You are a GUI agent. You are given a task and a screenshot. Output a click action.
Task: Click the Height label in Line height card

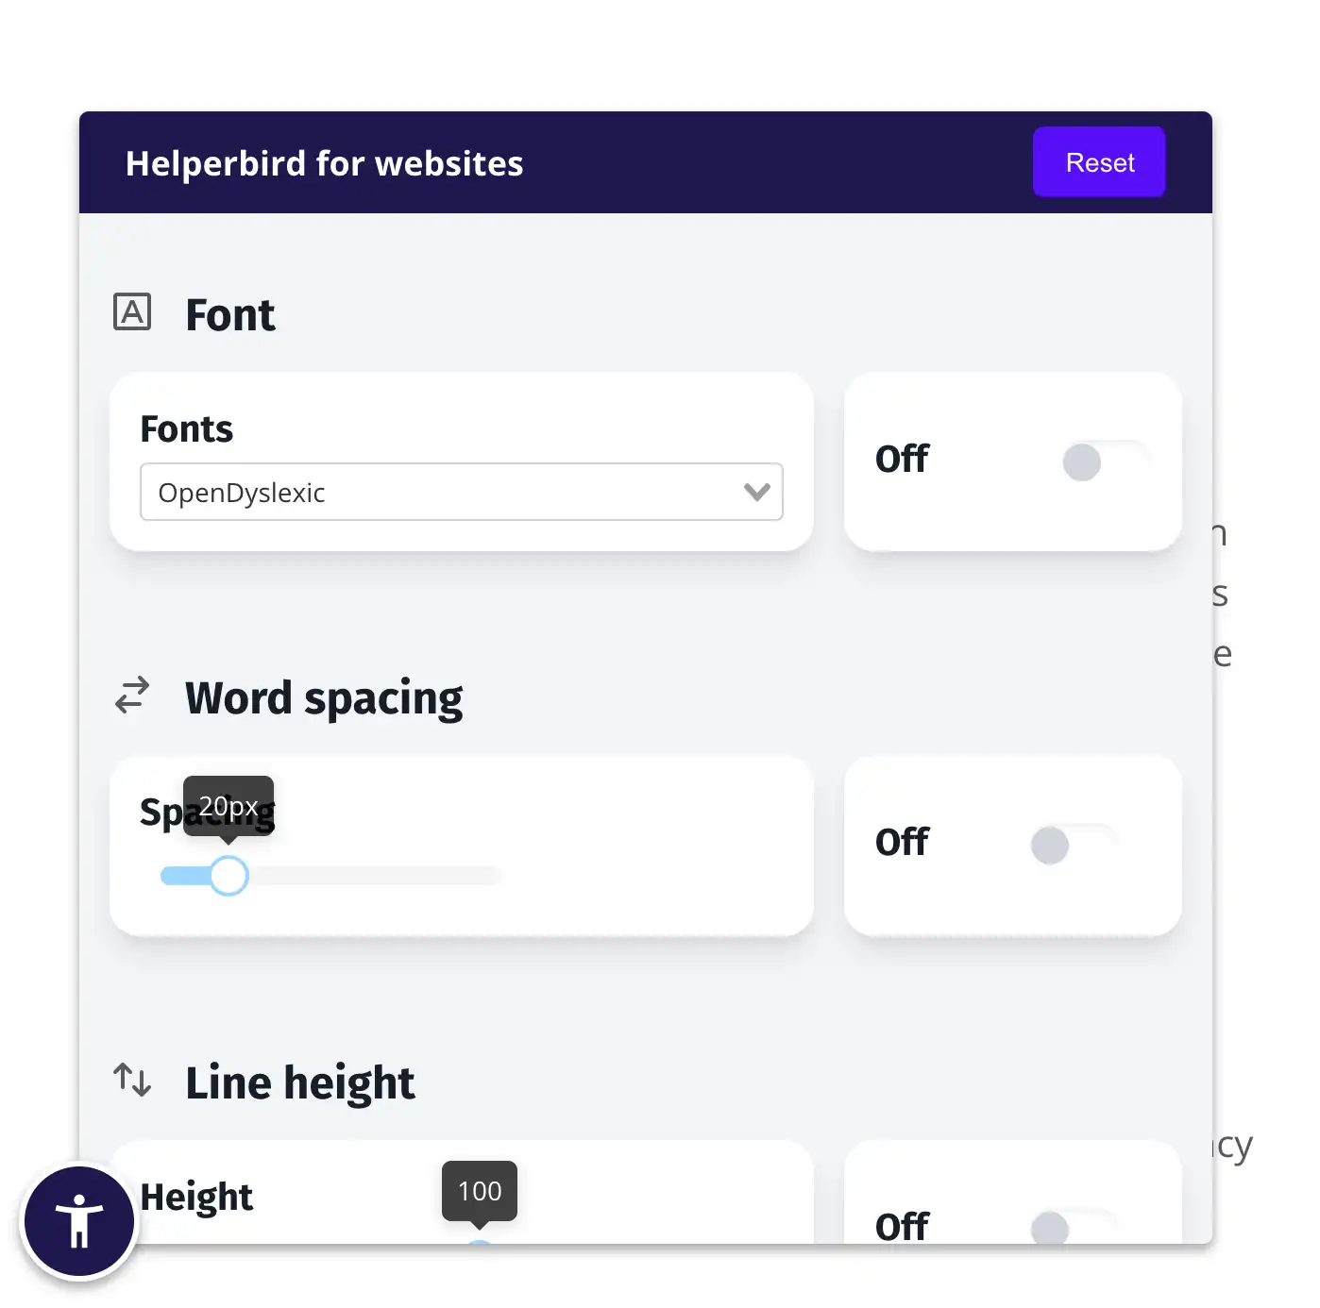196,1197
